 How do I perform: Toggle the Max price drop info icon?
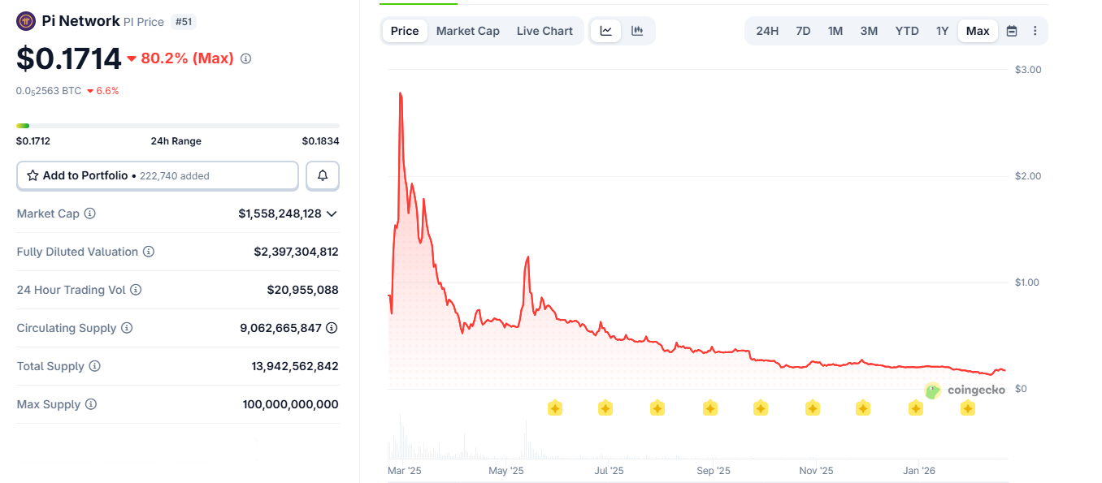pos(245,58)
